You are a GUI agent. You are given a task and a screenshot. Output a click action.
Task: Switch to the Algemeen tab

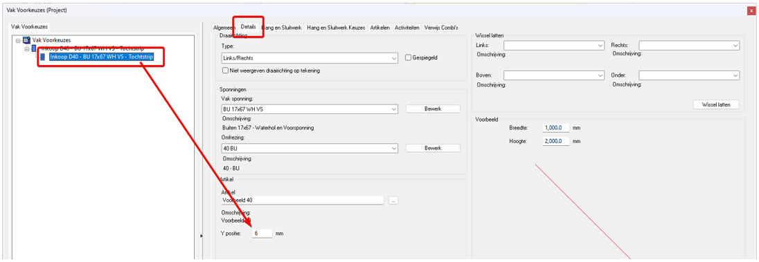point(224,28)
